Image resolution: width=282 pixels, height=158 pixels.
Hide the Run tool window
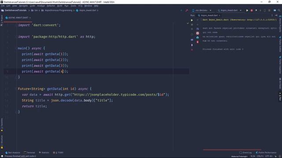point(276,15)
